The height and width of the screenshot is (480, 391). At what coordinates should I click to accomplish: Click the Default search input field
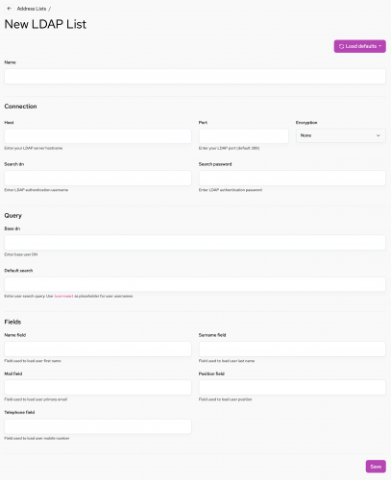(195, 284)
